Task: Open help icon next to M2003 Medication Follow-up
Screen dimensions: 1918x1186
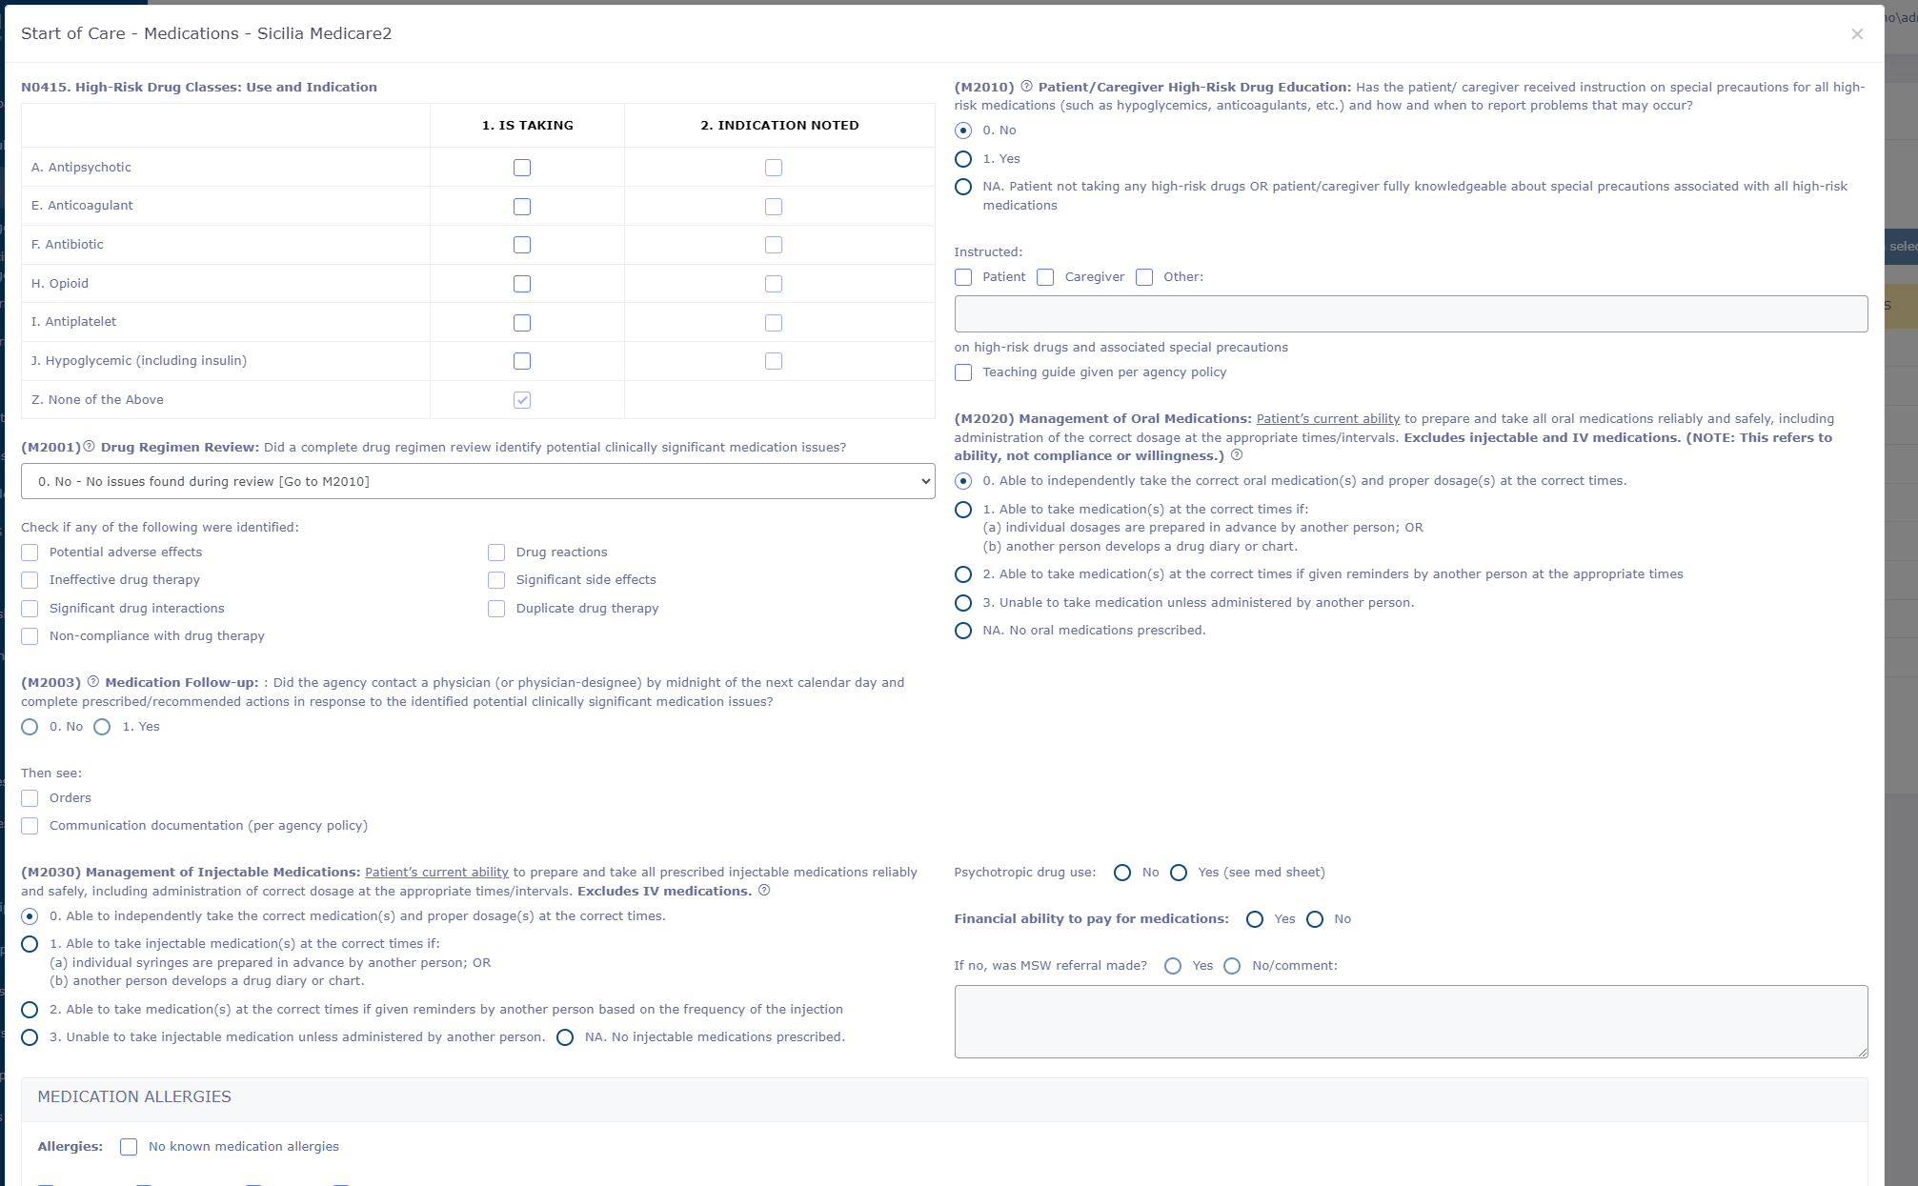Action: click(x=93, y=682)
